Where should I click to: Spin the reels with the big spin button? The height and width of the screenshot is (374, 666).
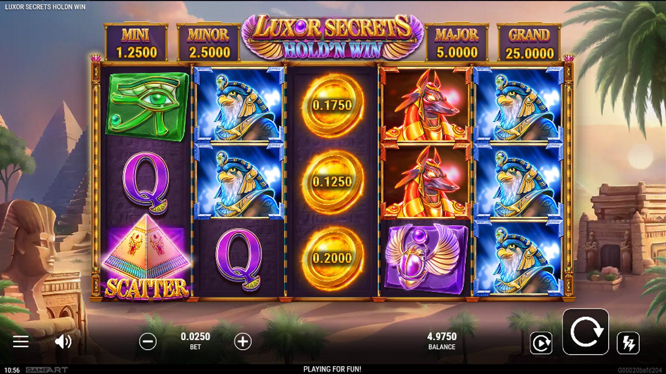(x=586, y=332)
